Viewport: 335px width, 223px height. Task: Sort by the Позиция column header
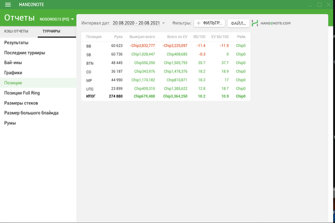94,37
